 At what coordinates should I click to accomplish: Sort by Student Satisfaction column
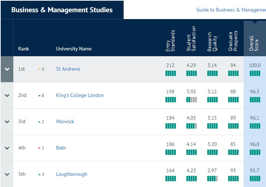point(191,39)
